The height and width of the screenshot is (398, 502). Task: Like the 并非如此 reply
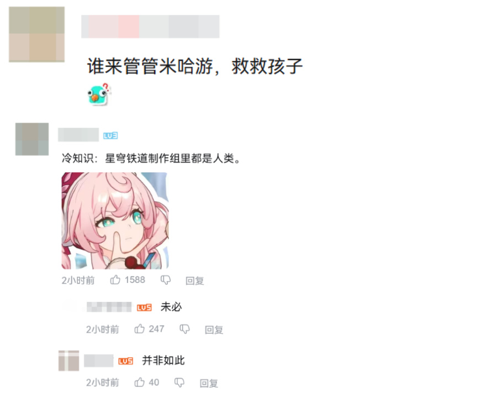pos(139,383)
